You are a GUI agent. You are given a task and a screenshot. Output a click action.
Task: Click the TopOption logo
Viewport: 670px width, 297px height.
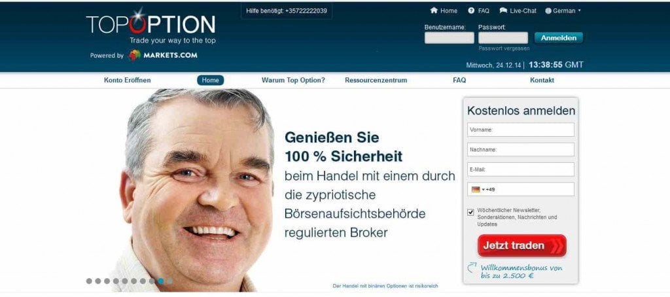point(151,26)
